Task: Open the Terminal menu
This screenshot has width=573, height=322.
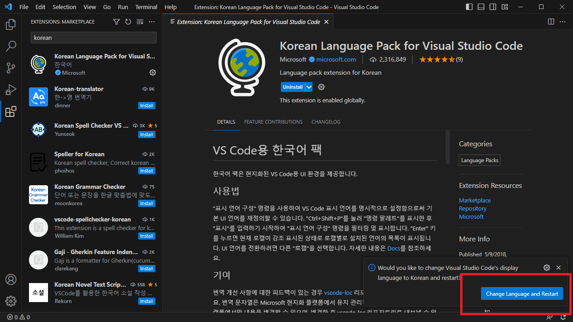Action: tap(146, 7)
